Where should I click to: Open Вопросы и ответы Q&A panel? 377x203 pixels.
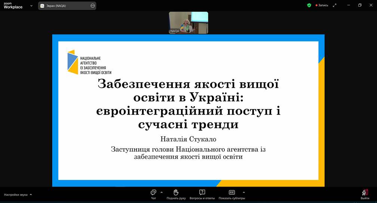pyautogui.click(x=202, y=194)
